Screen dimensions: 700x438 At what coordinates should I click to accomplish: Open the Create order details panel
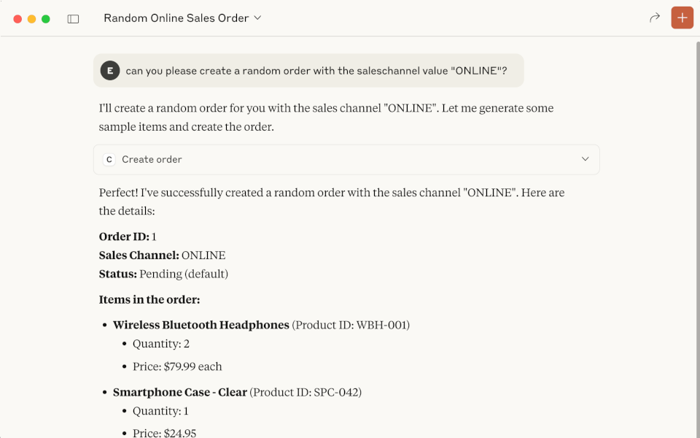pyautogui.click(x=346, y=158)
